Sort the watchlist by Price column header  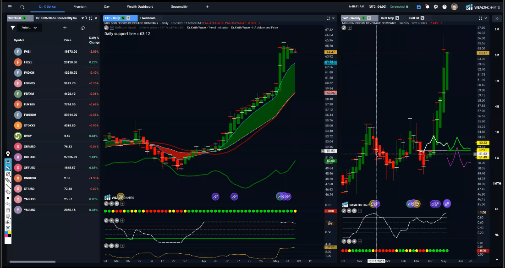click(67, 40)
